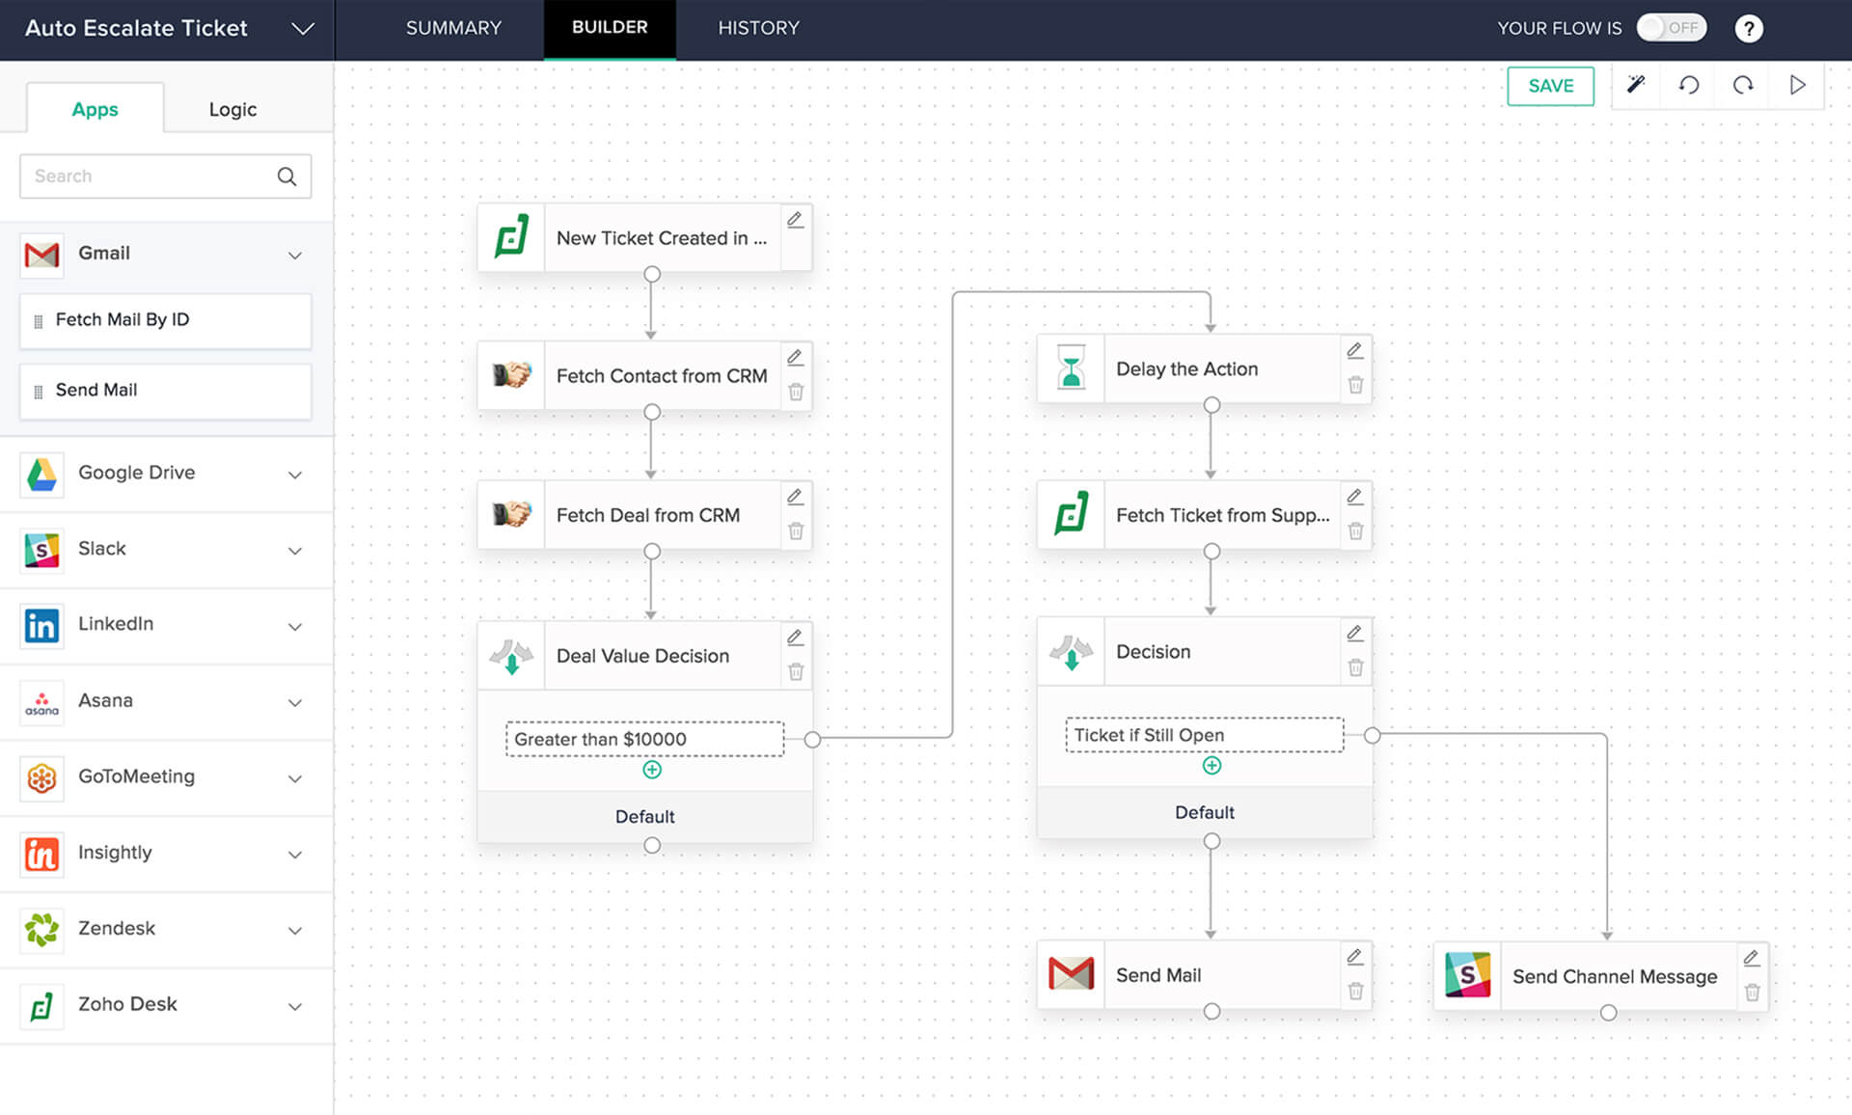Click the redo arrow icon
Image resolution: width=1852 pixels, height=1115 pixels.
tap(1743, 85)
